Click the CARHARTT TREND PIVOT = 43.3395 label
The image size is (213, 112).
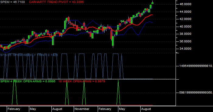[x=56, y=2]
